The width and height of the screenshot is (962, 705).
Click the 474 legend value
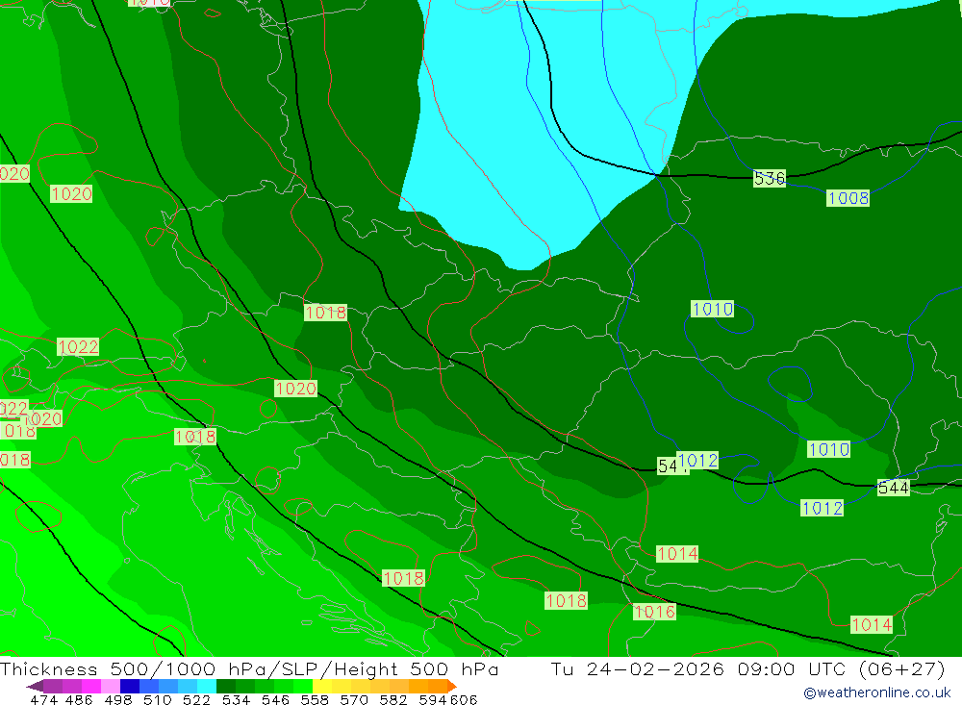[x=44, y=699]
